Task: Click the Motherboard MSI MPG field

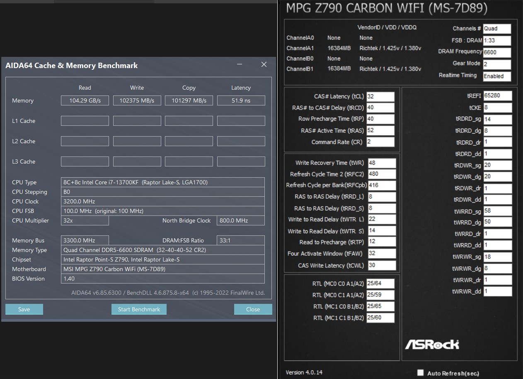Action: [x=163, y=269]
